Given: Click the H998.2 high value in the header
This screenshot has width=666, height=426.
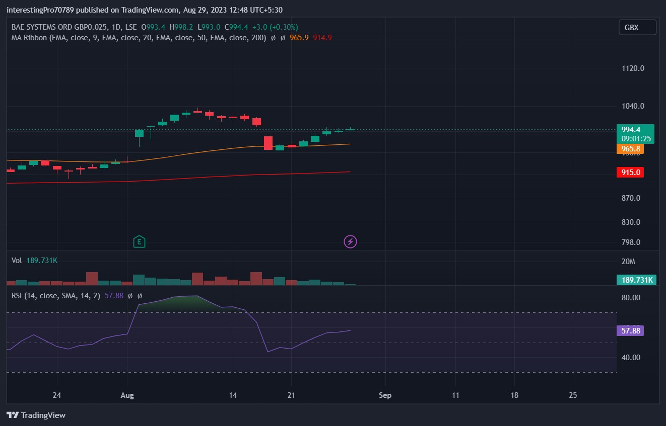Looking at the screenshot, I should click(181, 27).
